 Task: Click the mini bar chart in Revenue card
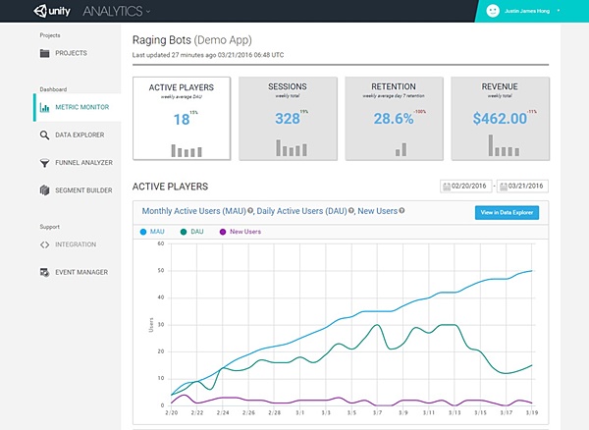tap(505, 145)
